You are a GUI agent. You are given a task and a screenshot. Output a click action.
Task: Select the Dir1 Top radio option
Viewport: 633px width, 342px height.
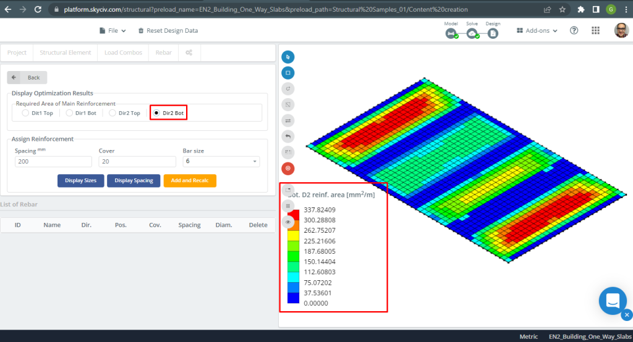[25, 113]
